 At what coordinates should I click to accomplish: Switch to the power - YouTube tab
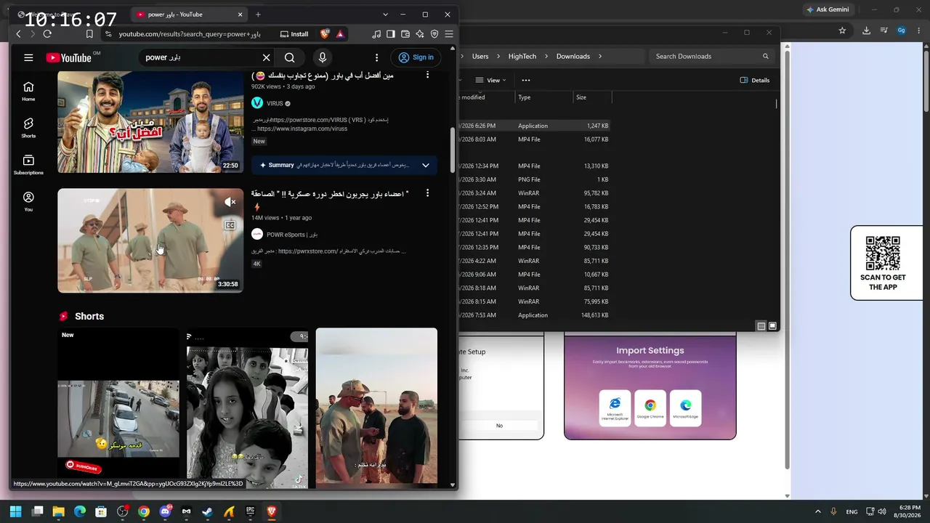(189, 15)
